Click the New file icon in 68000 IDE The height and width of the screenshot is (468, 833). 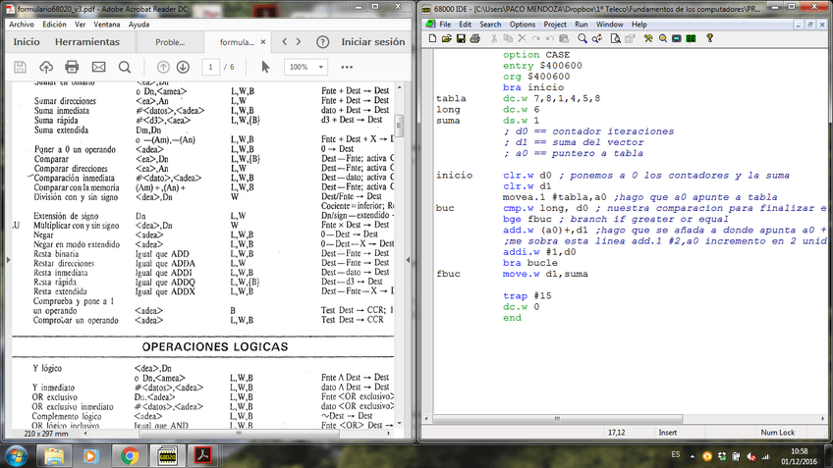point(433,38)
